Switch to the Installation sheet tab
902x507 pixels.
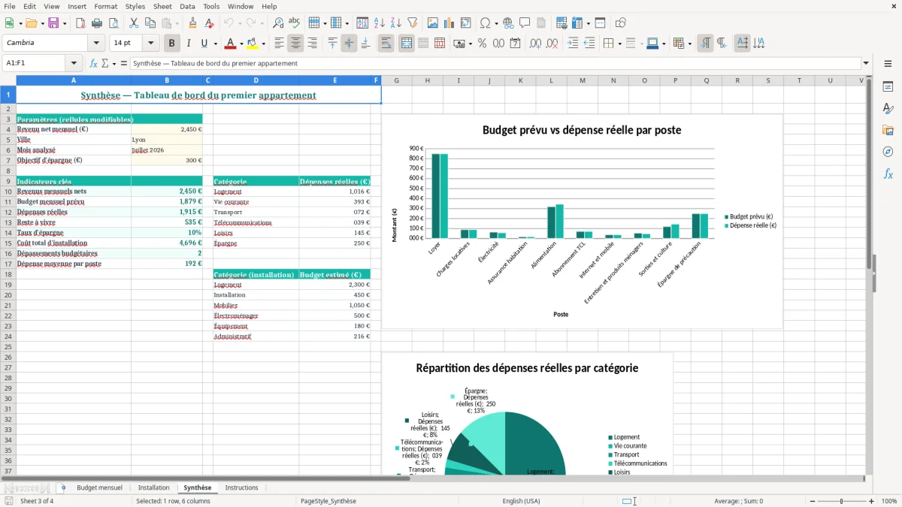[153, 488]
